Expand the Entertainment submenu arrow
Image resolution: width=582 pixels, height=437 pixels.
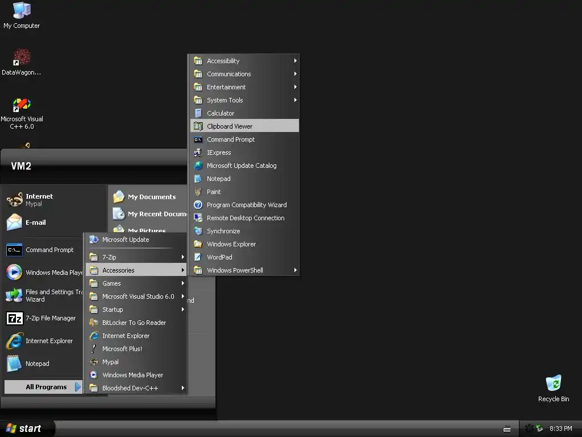coord(295,87)
